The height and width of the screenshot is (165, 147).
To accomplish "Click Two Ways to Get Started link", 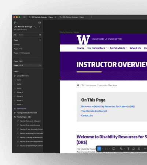I will (94, 111).
